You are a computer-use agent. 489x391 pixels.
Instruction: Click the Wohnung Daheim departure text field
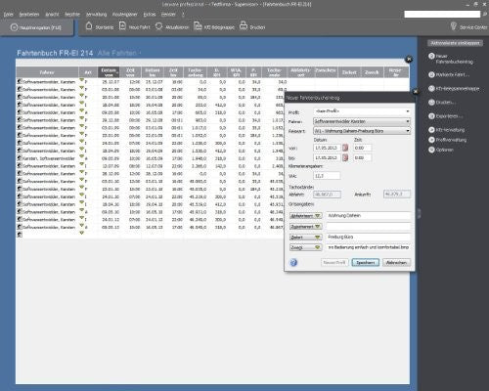pyautogui.click(x=369, y=216)
